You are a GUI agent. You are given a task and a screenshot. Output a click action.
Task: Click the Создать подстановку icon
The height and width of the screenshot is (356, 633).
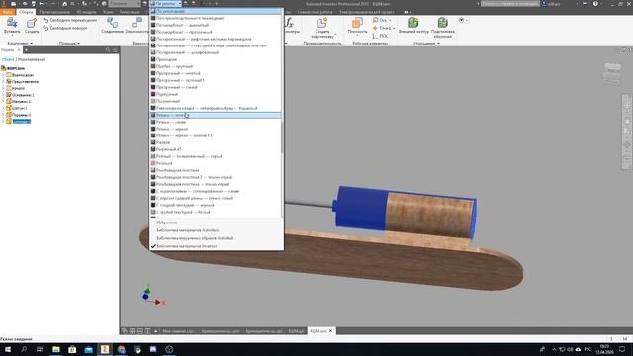tap(322, 23)
